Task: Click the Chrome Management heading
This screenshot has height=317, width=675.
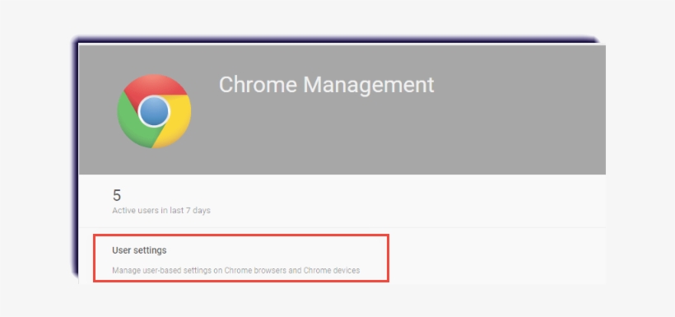Action: point(326,85)
